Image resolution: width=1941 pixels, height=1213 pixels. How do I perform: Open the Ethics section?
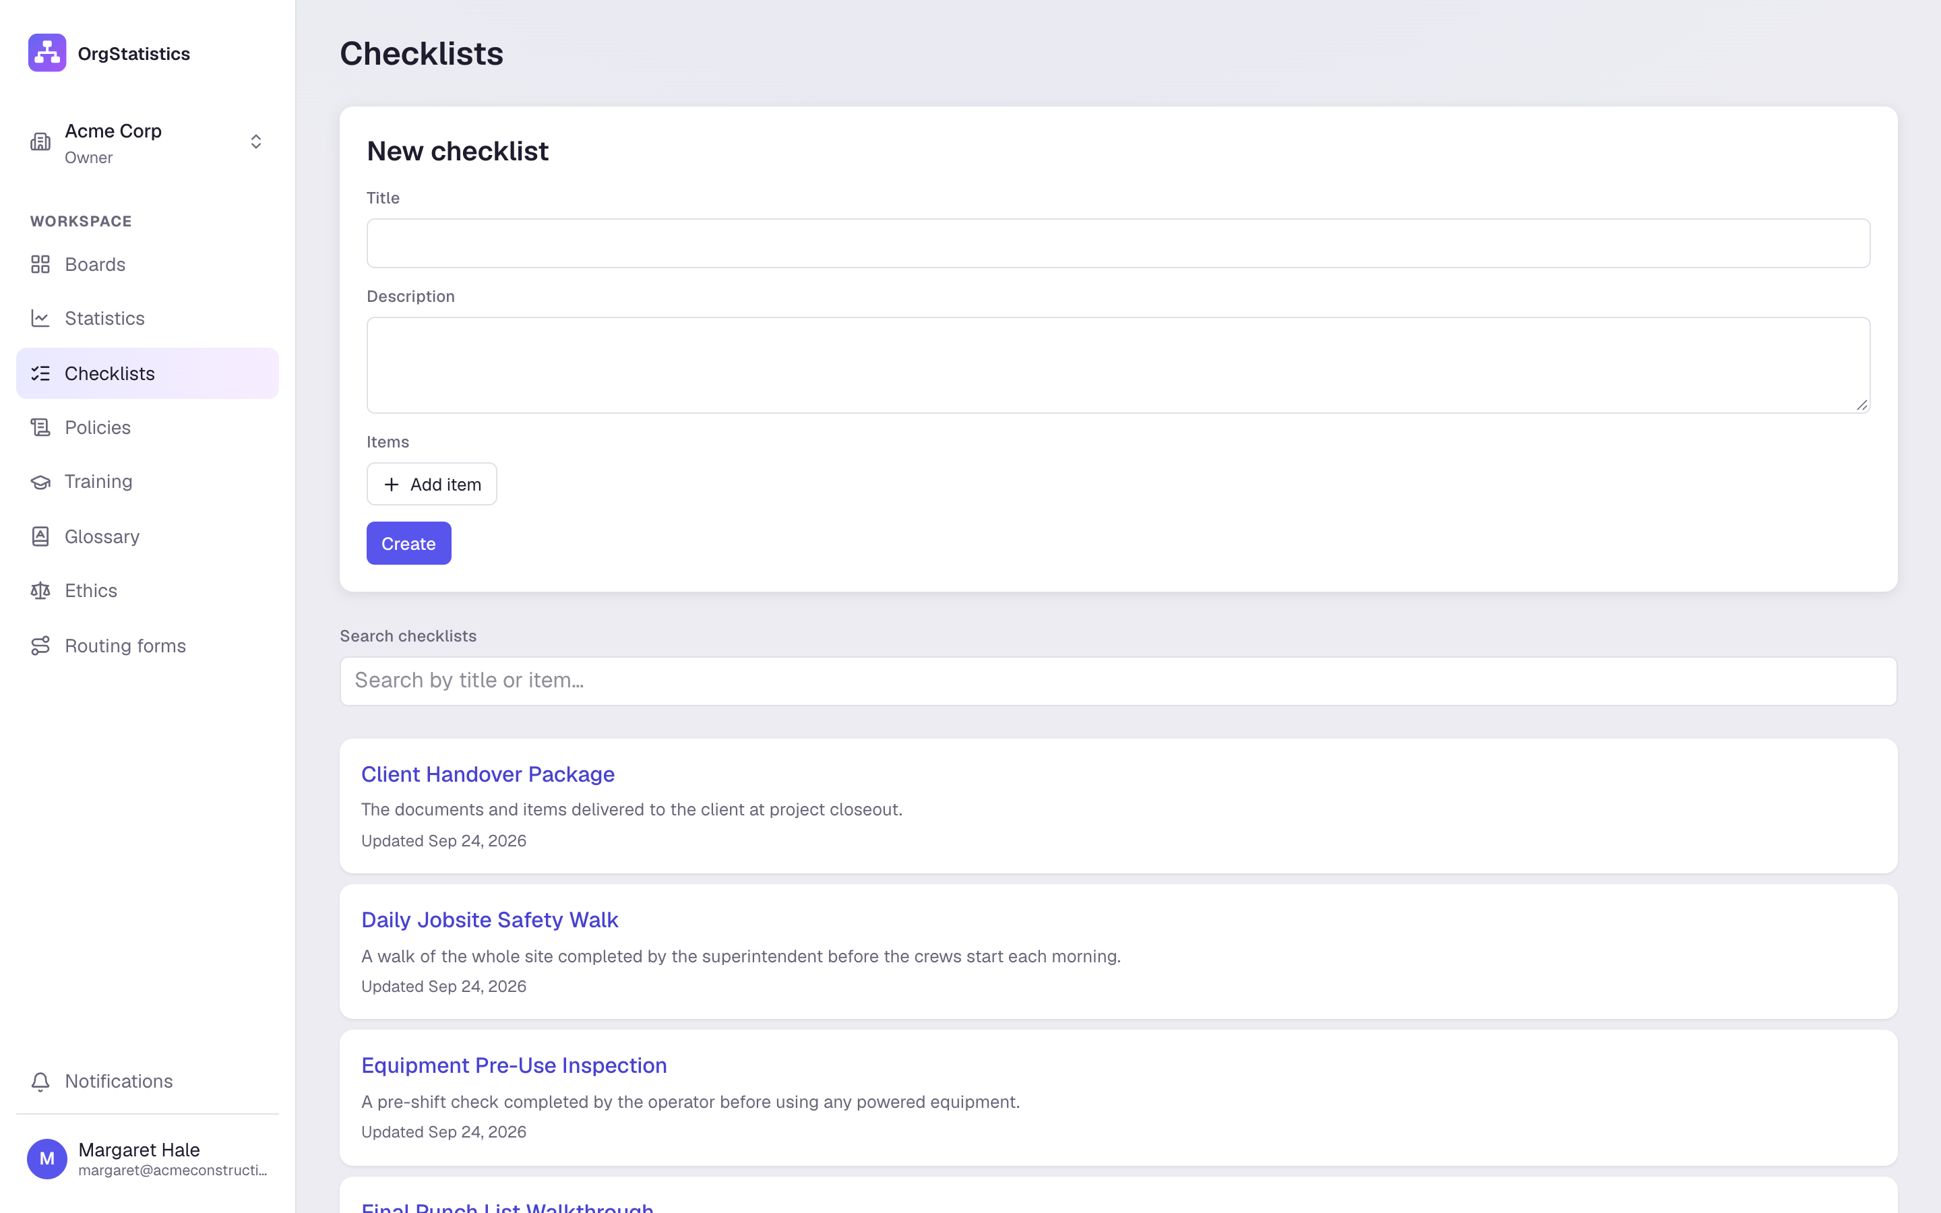point(148,590)
